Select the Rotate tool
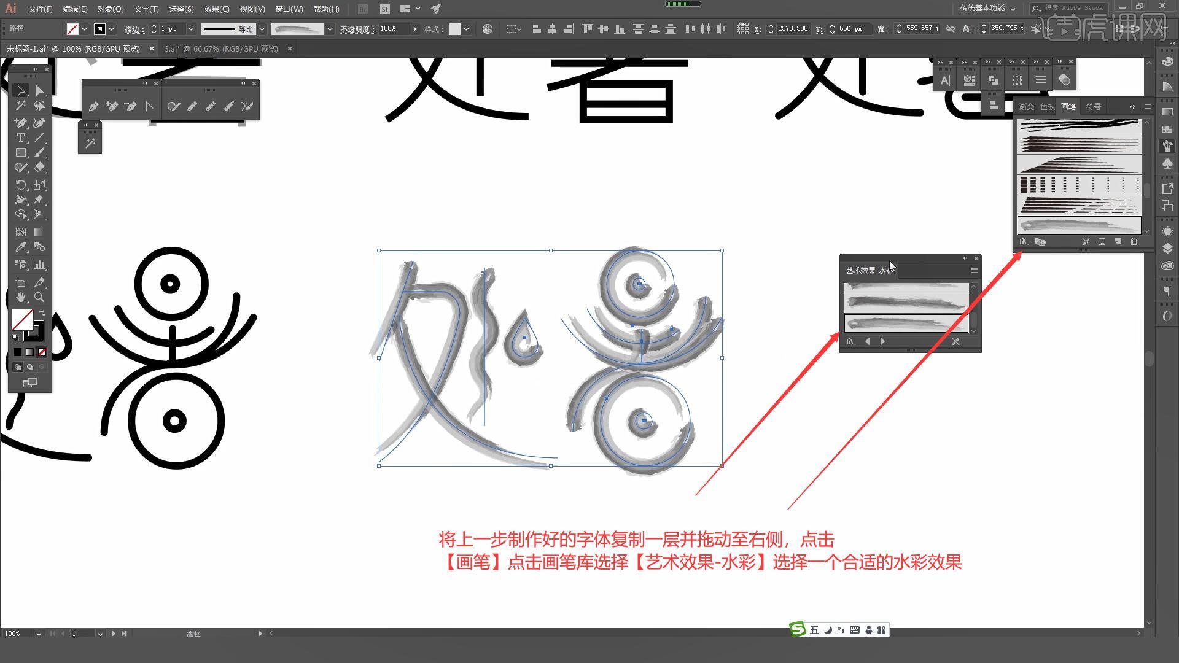Screen dimensions: 1179x663 click(20, 185)
